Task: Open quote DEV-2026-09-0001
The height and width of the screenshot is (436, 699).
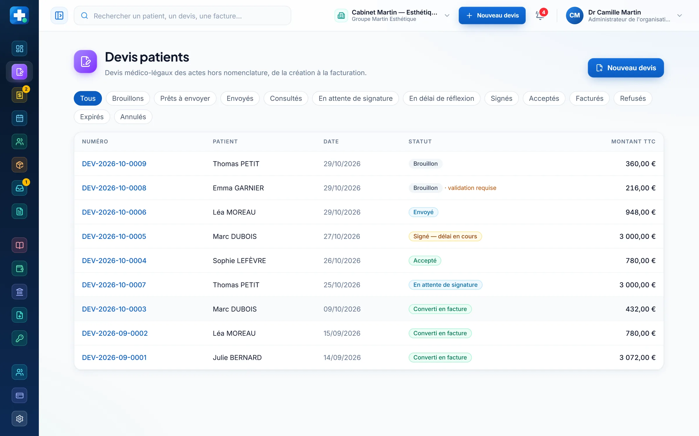Action: click(114, 358)
